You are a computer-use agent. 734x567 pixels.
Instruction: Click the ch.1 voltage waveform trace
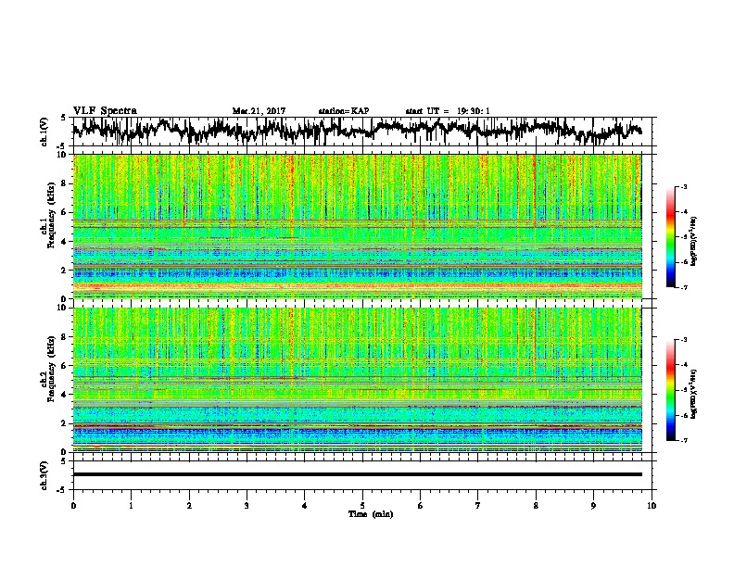357,130
